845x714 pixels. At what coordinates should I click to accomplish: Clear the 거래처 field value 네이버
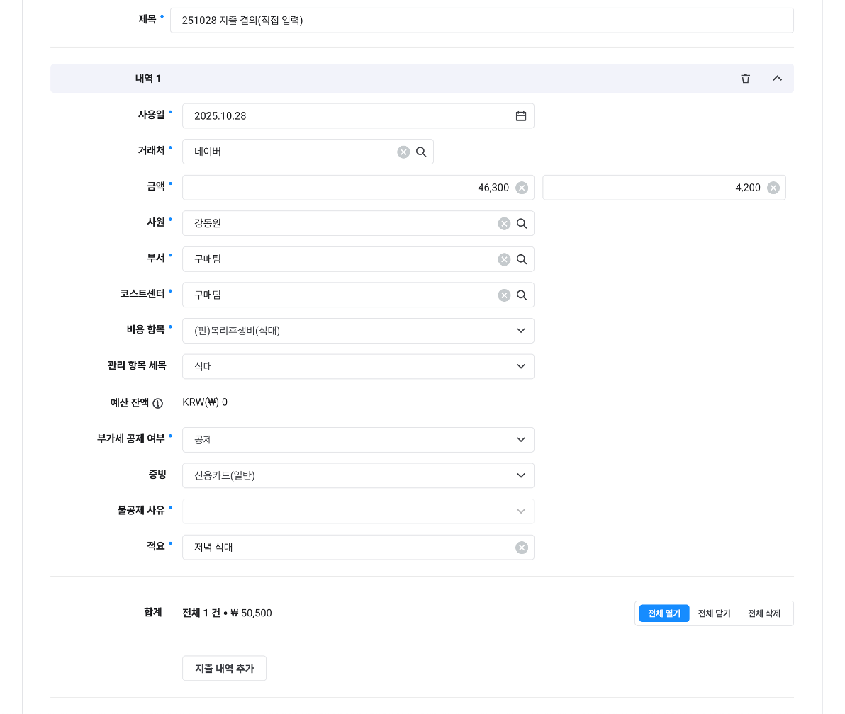pos(403,152)
